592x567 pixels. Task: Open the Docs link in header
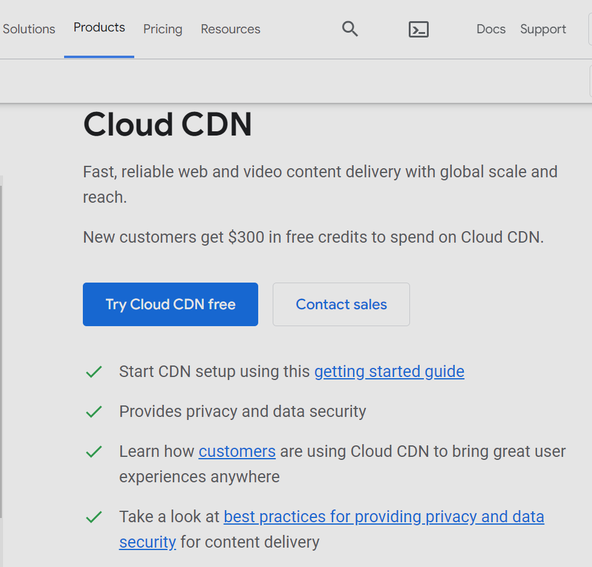491,29
